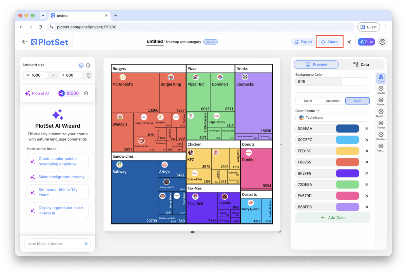The image size is (407, 276).
Task: Click the Color Palette help question mark
Action: coord(318,111)
